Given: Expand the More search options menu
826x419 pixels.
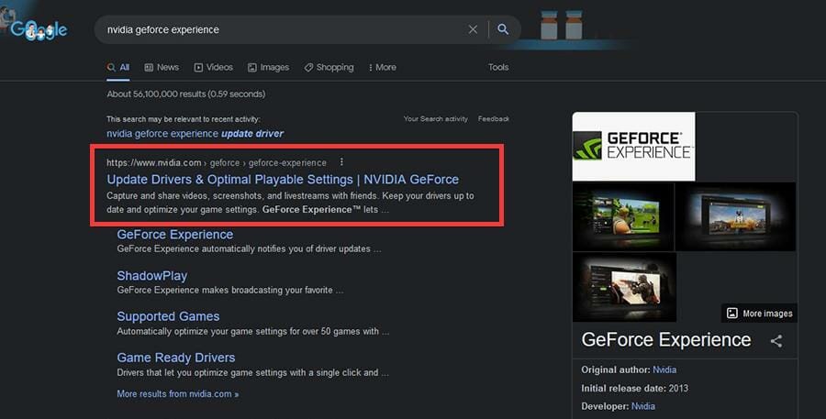Looking at the screenshot, I should point(383,67).
